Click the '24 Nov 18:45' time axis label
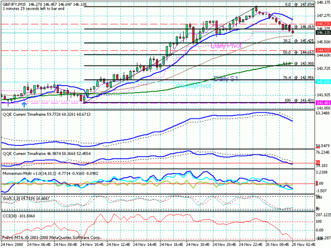 198,245
